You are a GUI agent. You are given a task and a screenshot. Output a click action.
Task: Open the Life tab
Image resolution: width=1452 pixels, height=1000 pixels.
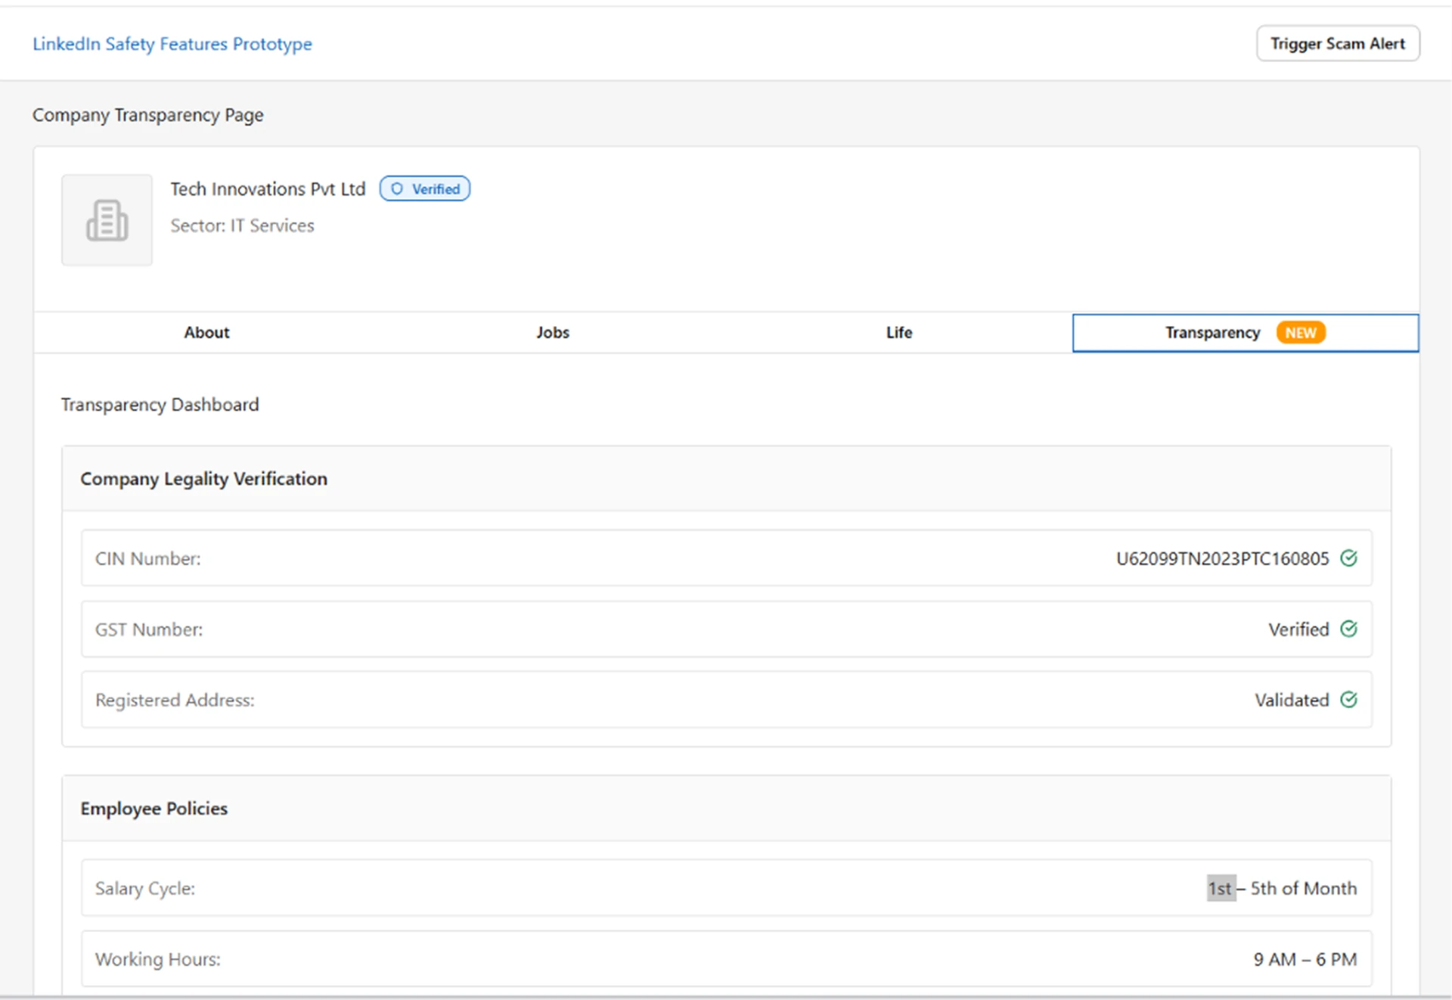pyautogui.click(x=899, y=333)
